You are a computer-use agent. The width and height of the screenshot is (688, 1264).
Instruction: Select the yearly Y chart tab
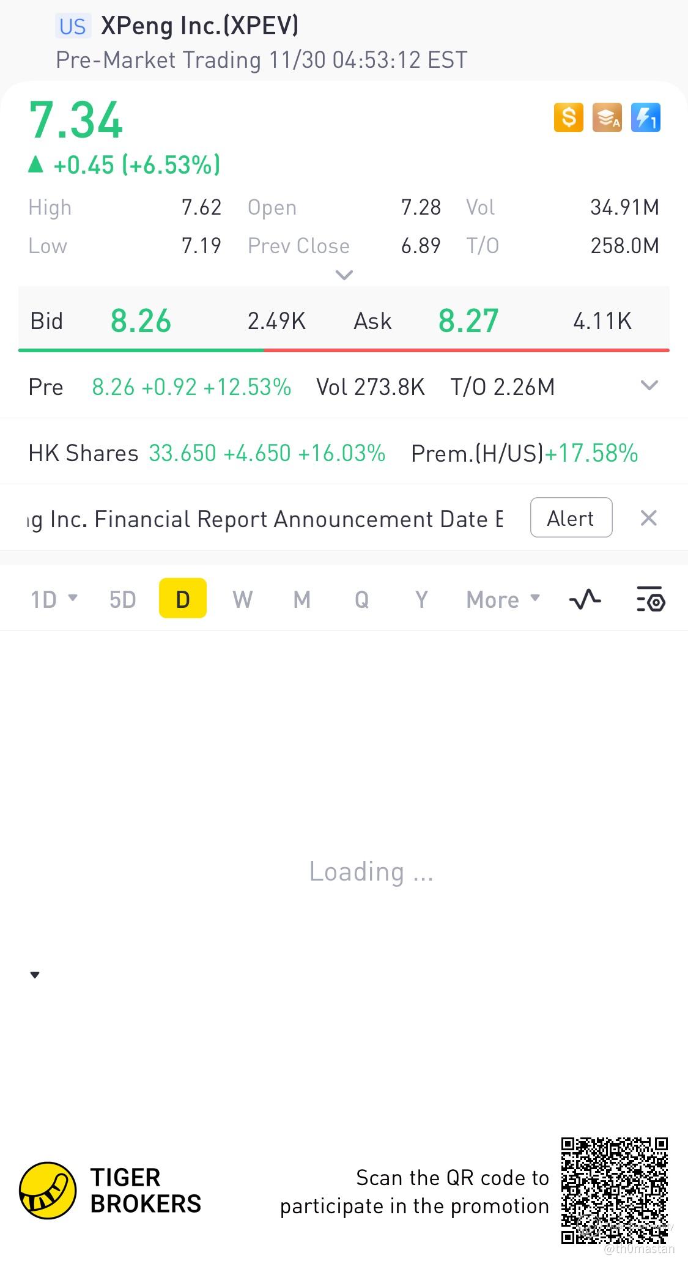pyautogui.click(x=421, y=599)
